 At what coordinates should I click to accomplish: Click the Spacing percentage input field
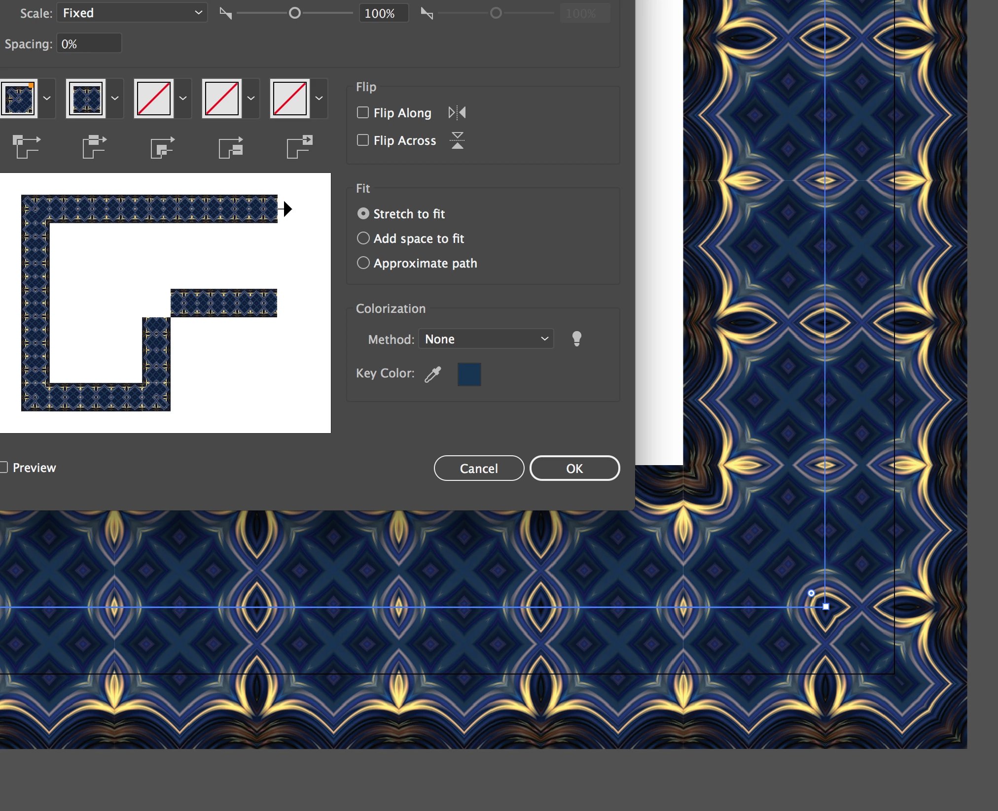pos(89,44)
